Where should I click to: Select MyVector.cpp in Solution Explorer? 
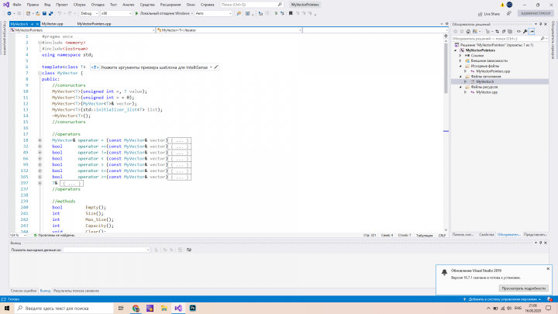point(487,92)
